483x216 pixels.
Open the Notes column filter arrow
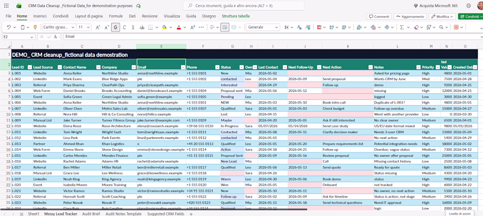tap(418, 67)
